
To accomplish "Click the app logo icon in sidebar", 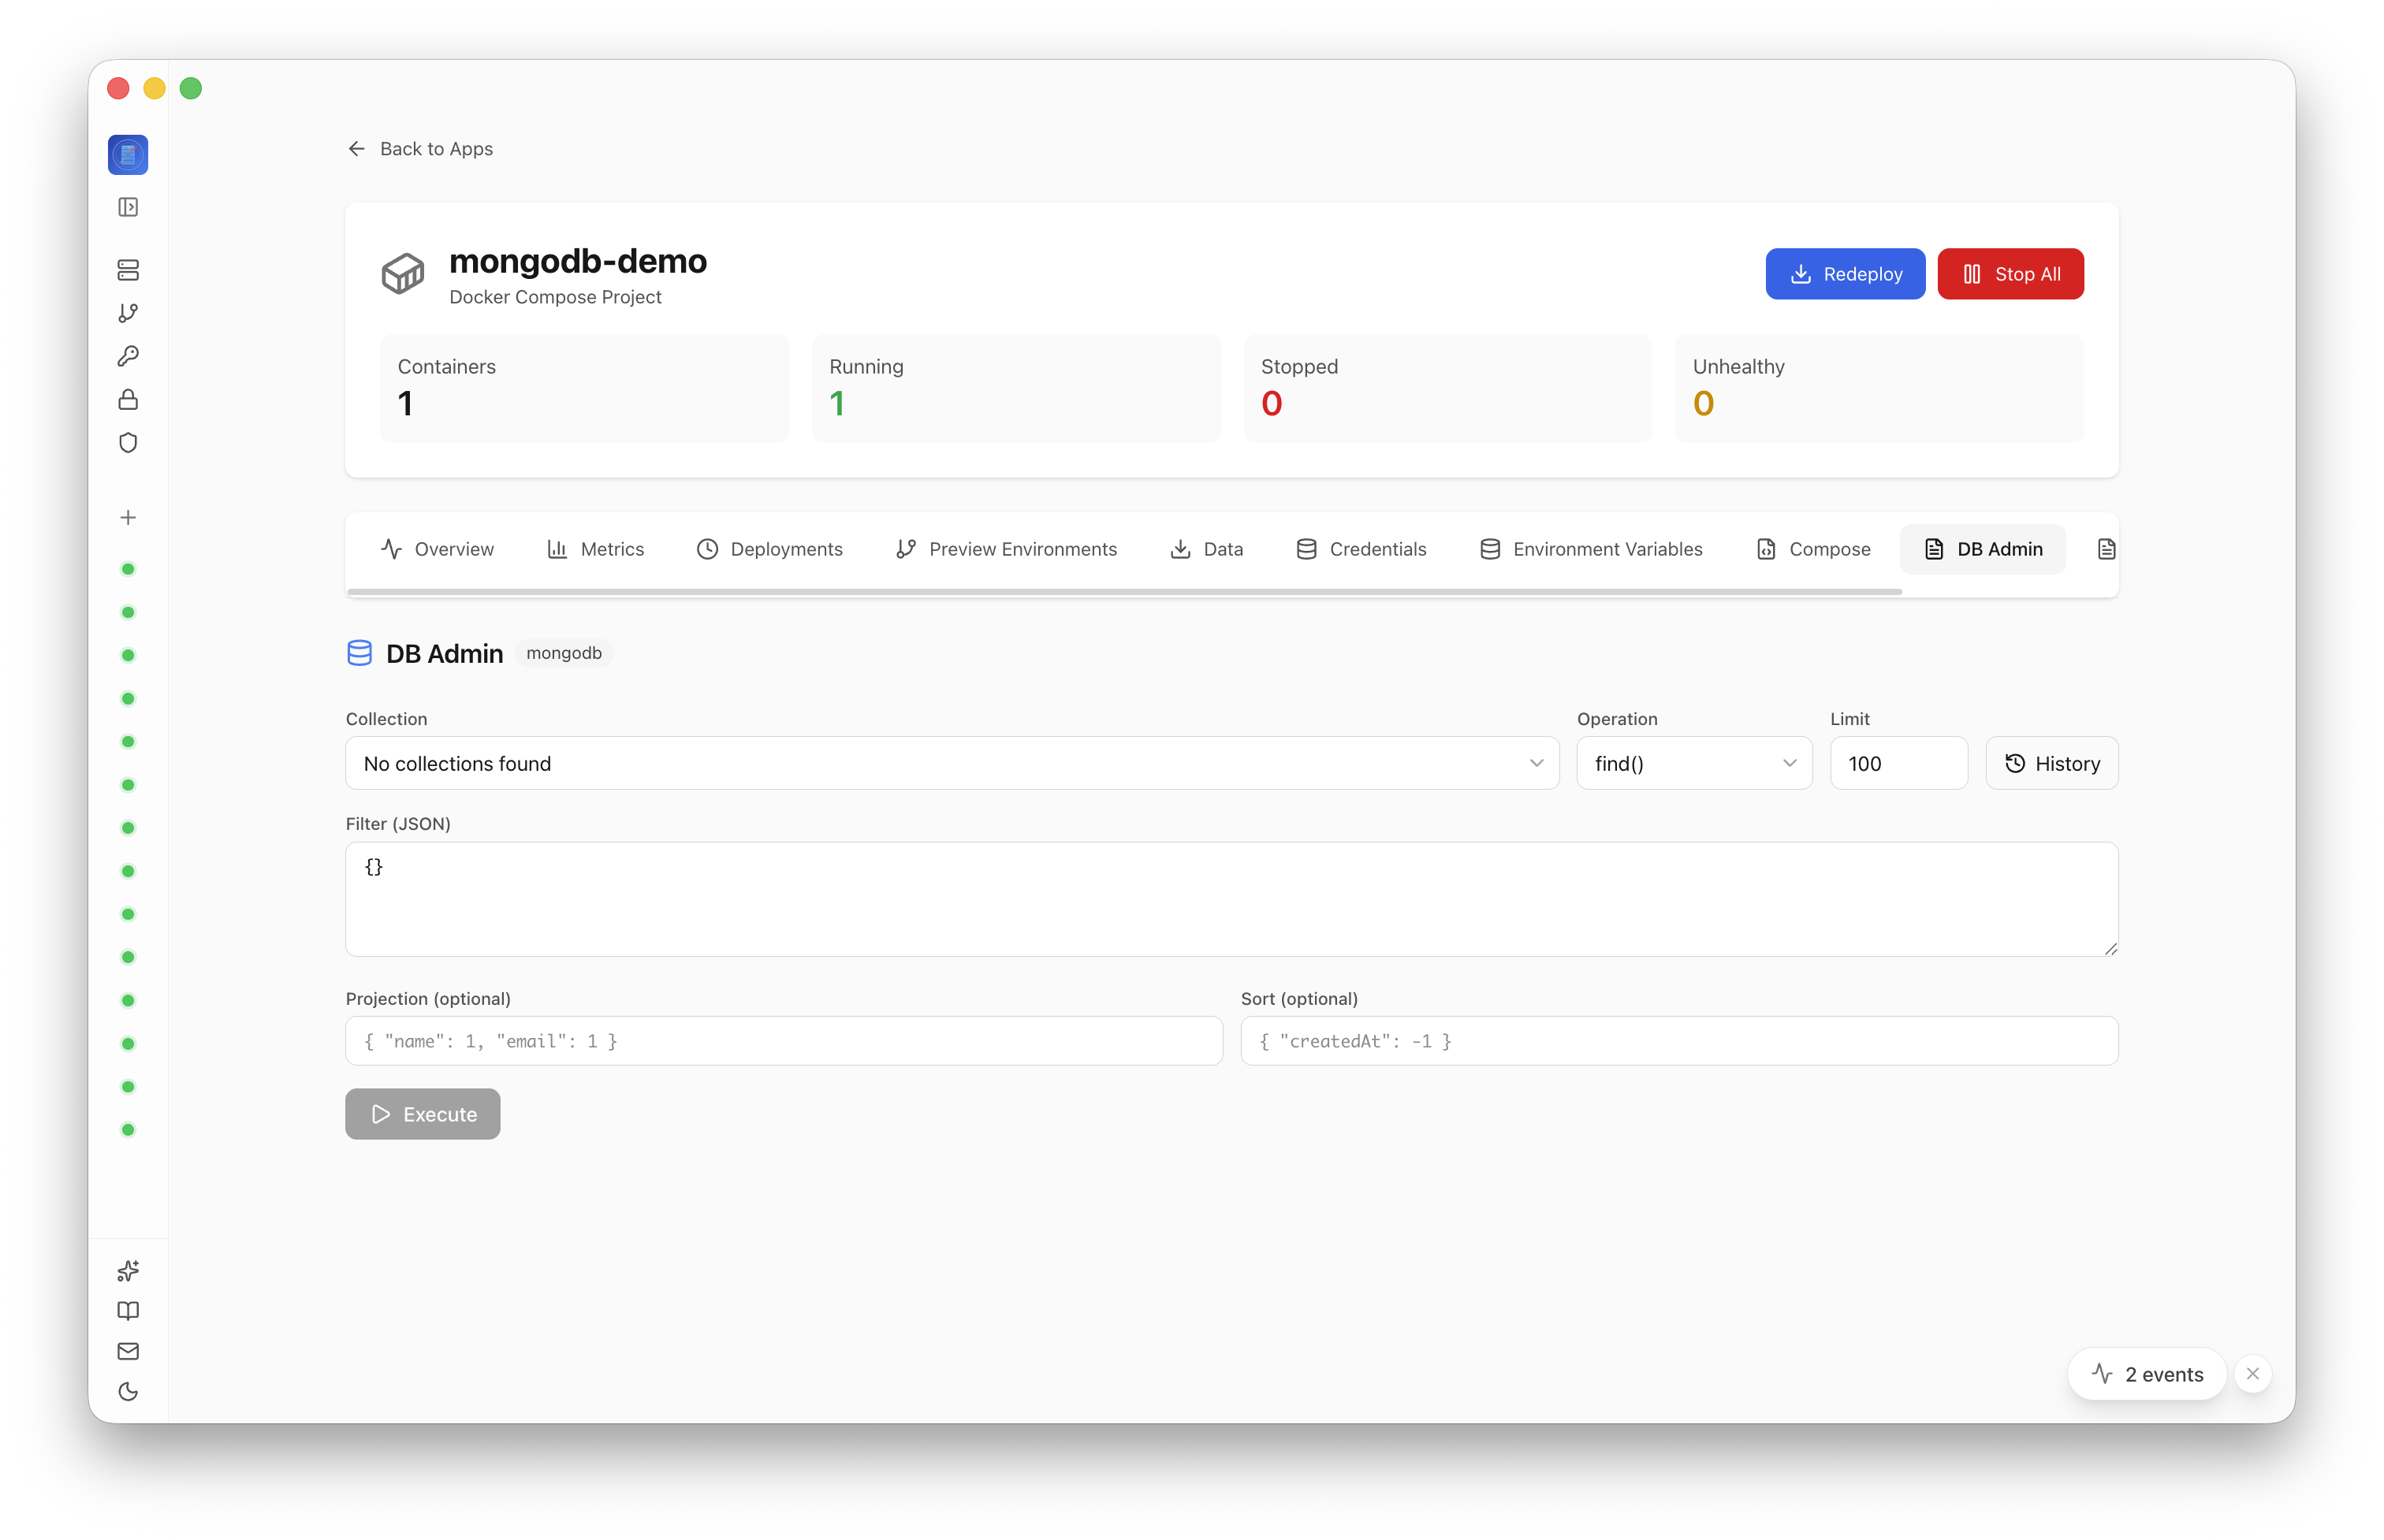I will 128,154.
